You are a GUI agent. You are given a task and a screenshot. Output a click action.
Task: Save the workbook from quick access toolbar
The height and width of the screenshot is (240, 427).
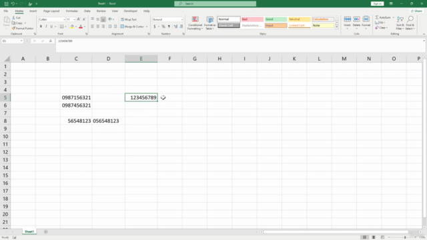pyautogui.click(x=6, y=4)
